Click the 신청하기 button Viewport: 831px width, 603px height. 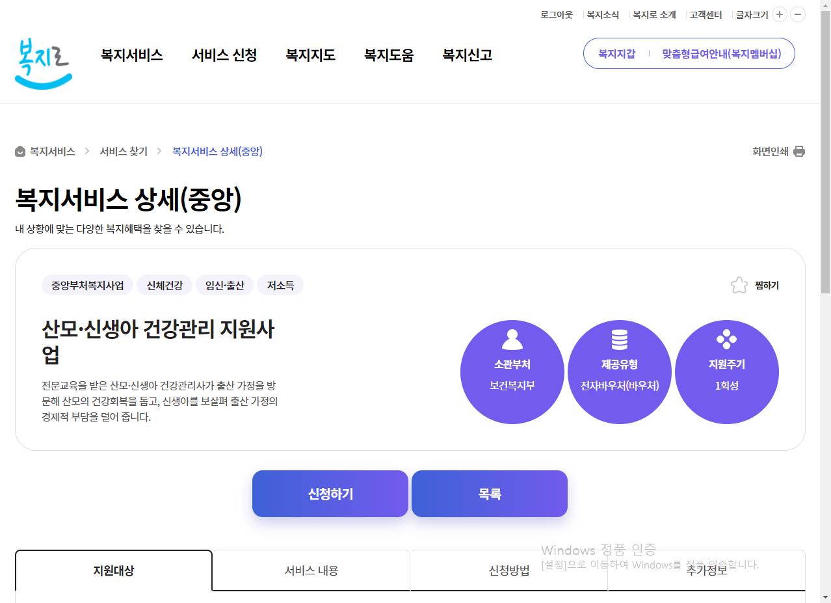[330, 494]
